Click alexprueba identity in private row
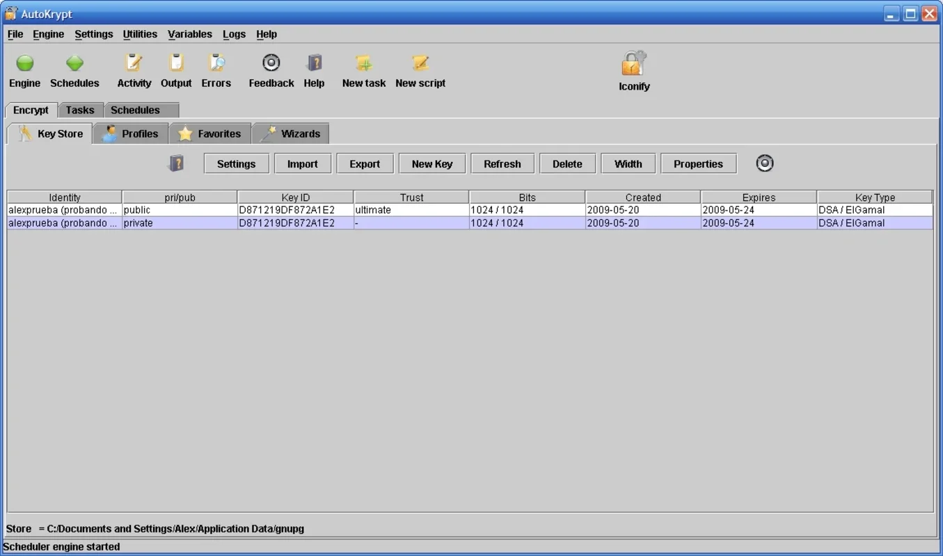Image resolution: width=943 pixels, height=556 pixels. tap(65, 223)
